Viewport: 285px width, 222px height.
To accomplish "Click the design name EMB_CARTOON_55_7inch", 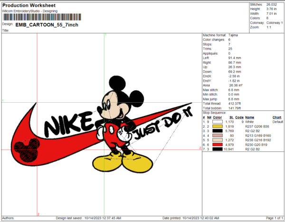I will point(47,25).
